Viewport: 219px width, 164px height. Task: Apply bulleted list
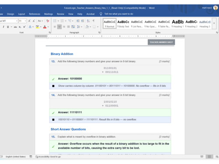click(x=55, y=21)
